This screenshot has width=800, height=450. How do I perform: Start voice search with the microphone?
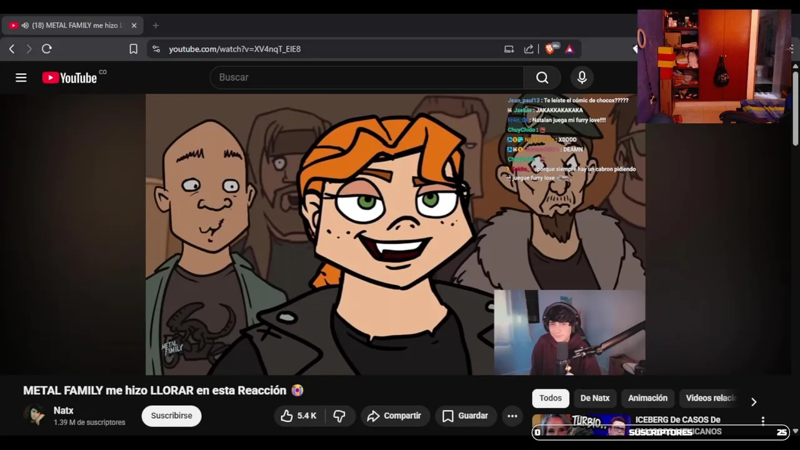[x=582, y=77]
